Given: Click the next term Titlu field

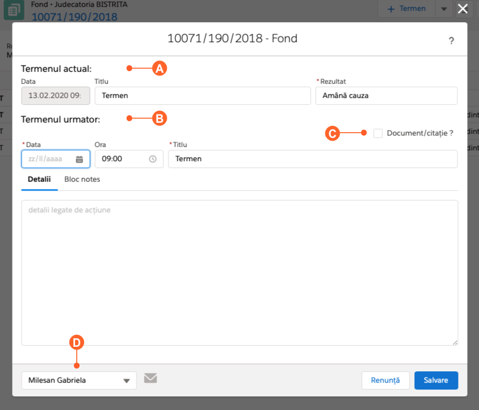Looking at the screenshot, I should click(x=313, y=159).
